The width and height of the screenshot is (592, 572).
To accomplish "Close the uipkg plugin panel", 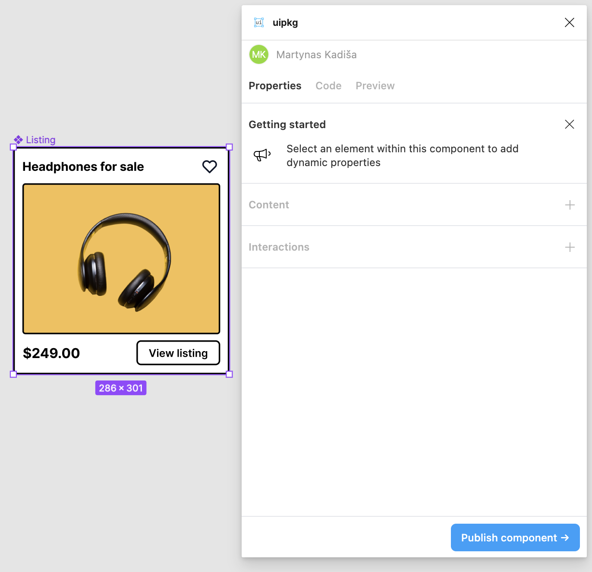I will [x=570, y=22].
